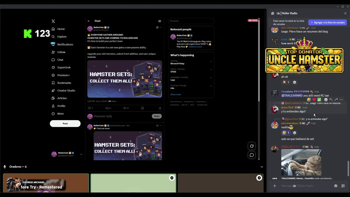Click the More sidebar icon
Viewport: 350px width, 197px height.
53,114
